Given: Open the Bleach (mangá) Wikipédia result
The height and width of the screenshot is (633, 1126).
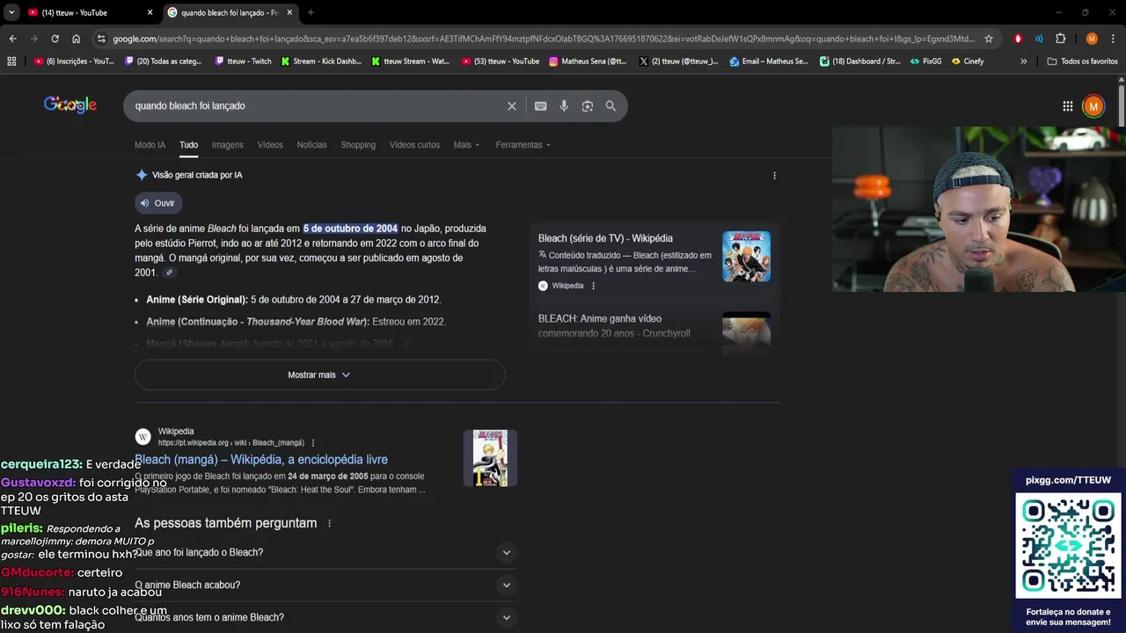Looking at the screenshot, I should 261,459.
